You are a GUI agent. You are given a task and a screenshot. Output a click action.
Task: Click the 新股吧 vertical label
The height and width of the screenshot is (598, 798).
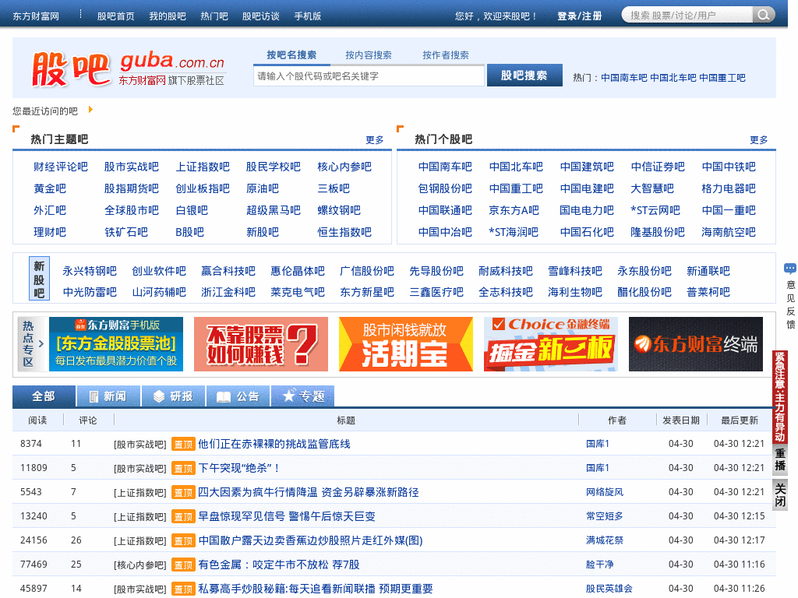pos(39,278)
